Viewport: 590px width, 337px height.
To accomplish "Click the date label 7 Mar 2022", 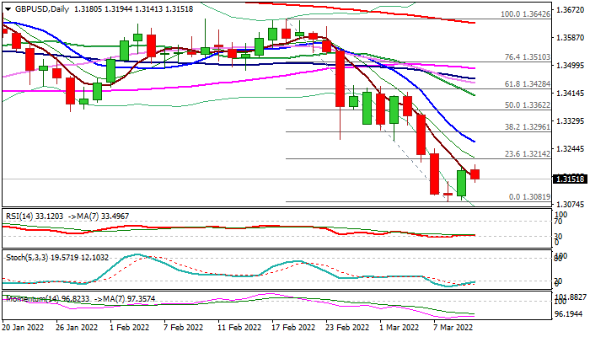I will tap(453, 328).
